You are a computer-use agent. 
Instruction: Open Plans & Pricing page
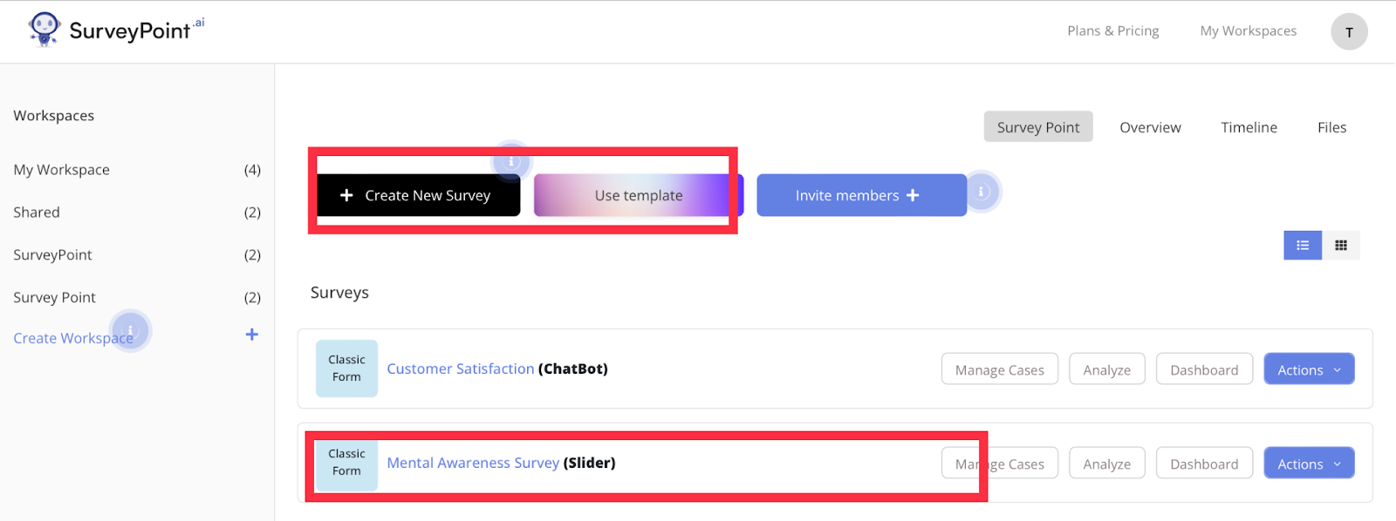pyautogui.click(x=1112, y=31)
